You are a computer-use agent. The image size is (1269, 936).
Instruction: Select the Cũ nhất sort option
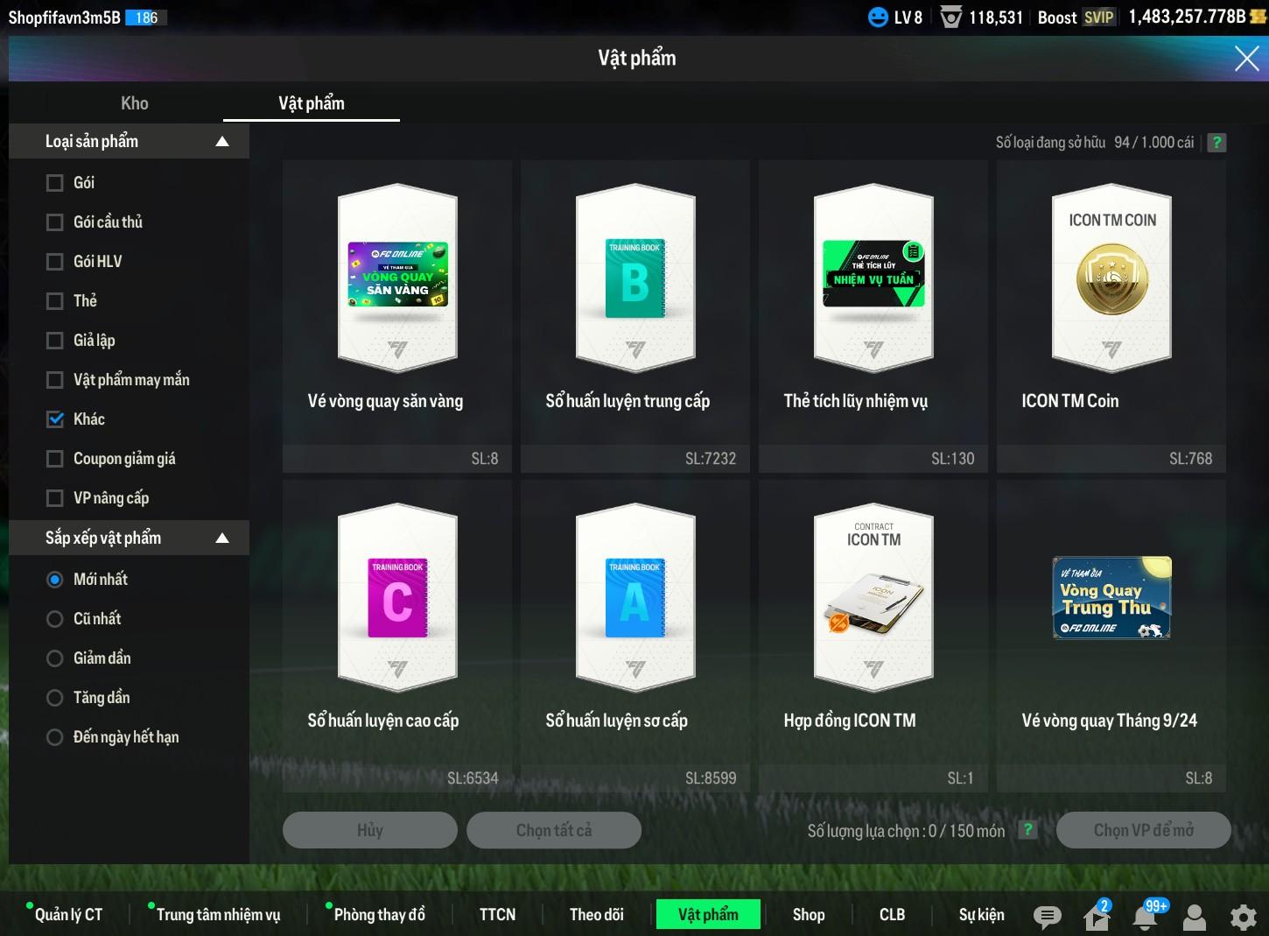(55, 619)
